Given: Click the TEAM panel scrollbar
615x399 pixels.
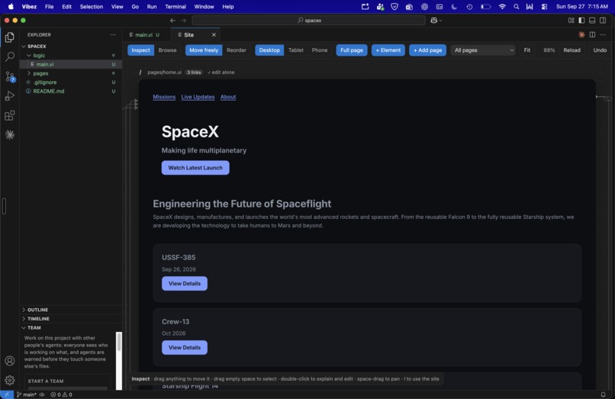Looking at the screenshot, I should [x=119, y=343].
